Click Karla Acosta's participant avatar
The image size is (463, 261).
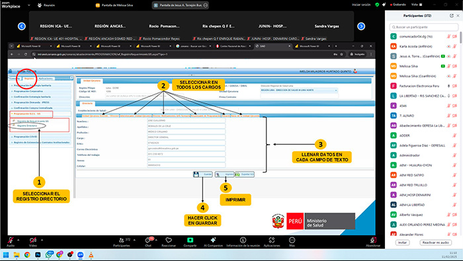pos(394,46)
